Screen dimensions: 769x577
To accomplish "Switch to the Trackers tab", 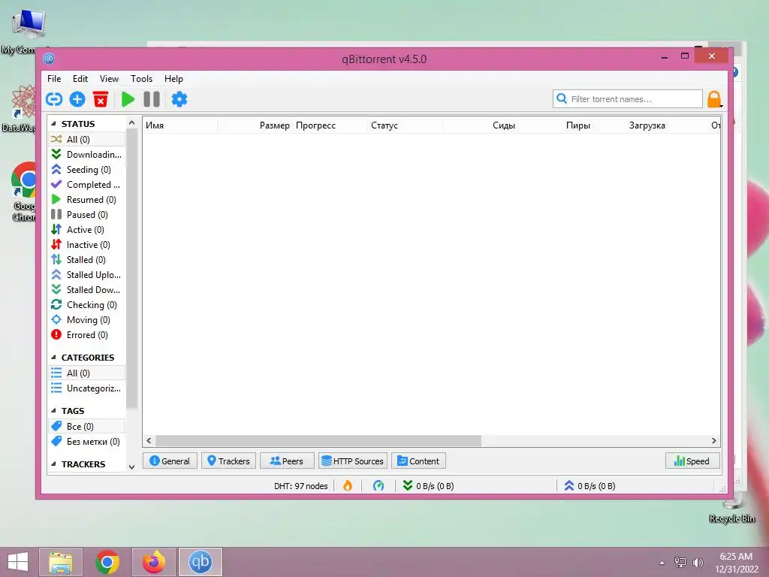I will pos(228,461).
